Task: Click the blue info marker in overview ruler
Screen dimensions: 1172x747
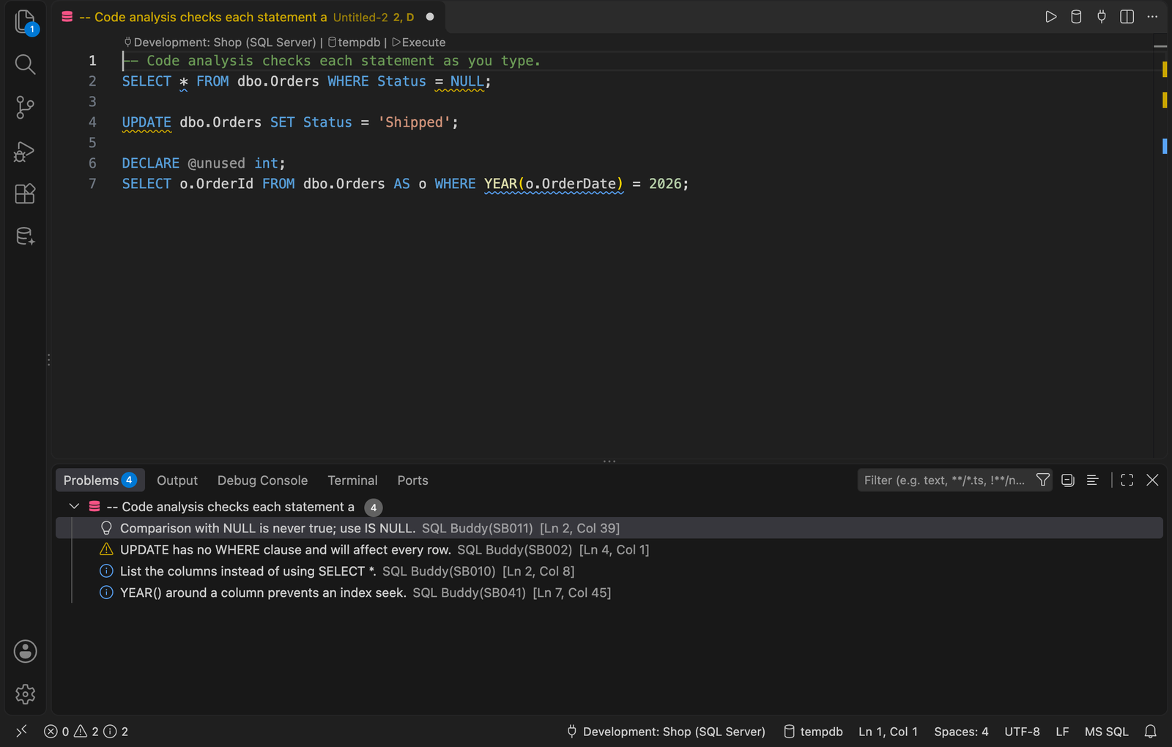Action: pos(1164,146)
